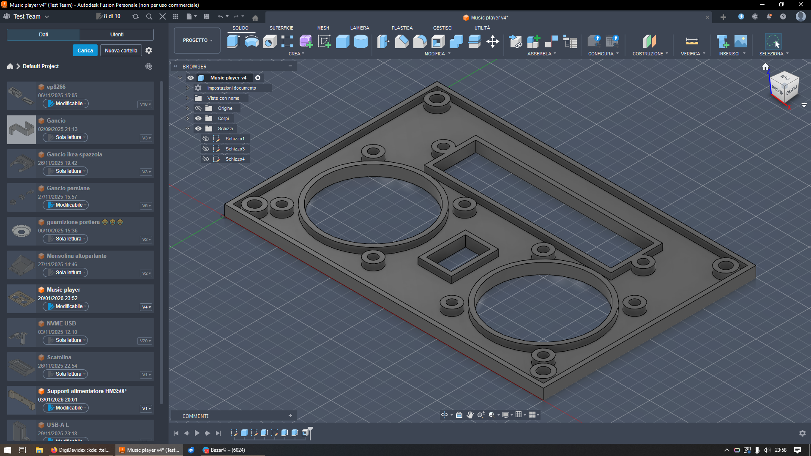Open Music player V4 version dropdown
Image resolution: width=811 pixels, height=456 pixels.
pyautogui.click(x=146, y=307)
